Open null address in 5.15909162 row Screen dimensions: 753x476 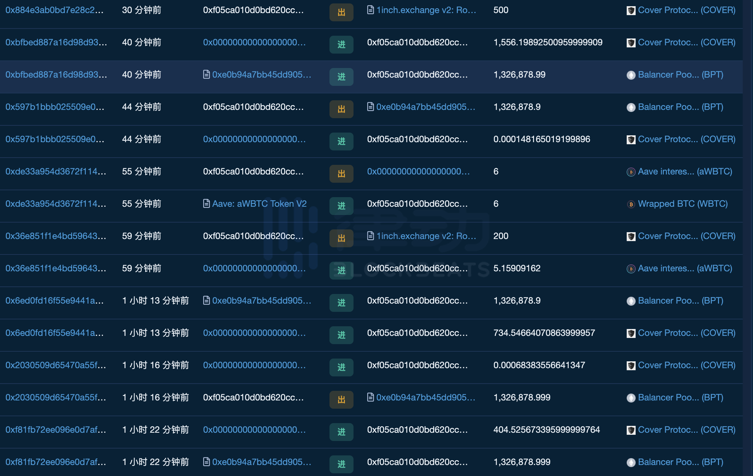(x=254, y=268)
